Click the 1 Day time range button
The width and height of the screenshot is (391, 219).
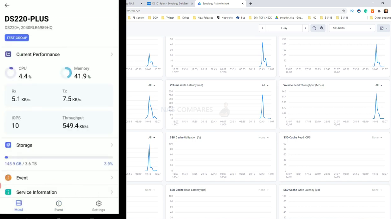pos(284,28)
